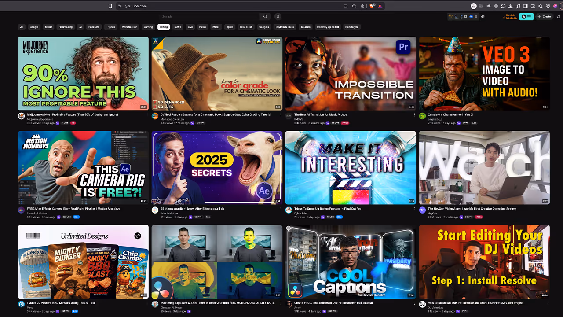Click the Brave Rewards triangle icon
563x317 pixels.
[x=380, y=6]
